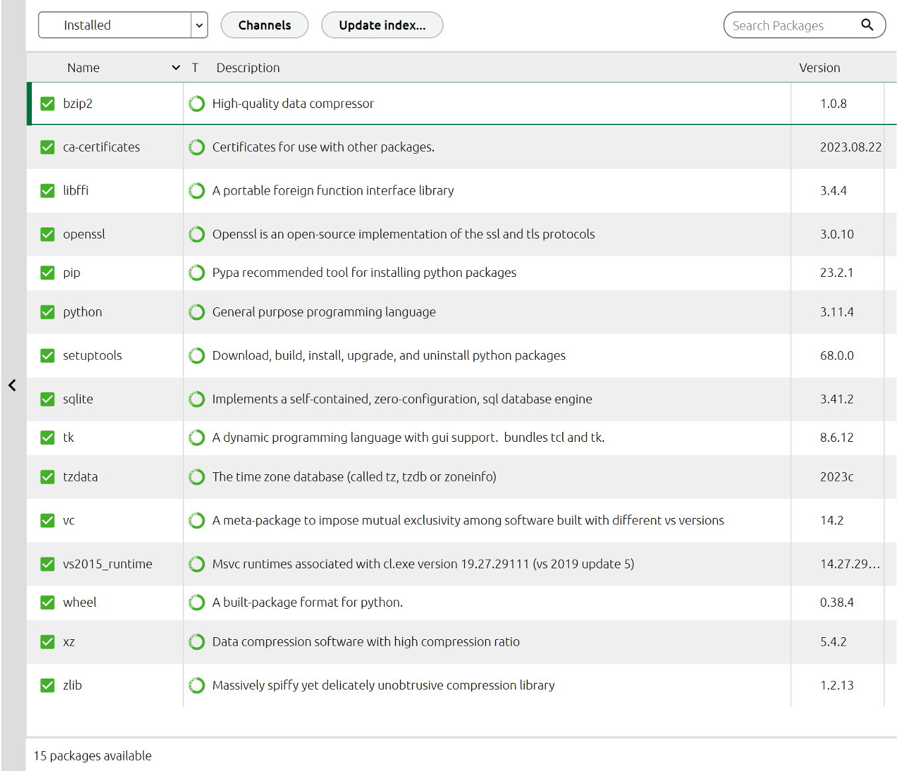Click the package type icon for openssl

click(197, 234)
